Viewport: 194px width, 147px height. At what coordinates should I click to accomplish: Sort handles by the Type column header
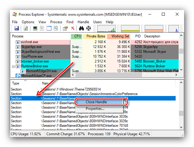[25, 83]
